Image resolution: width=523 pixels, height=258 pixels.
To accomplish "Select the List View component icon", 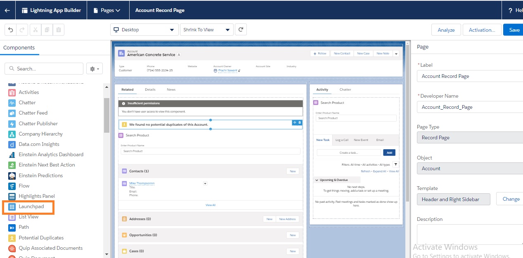I will (x=12, y=217).
